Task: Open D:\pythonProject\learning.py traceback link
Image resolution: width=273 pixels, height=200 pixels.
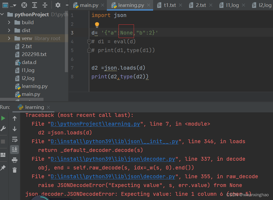Action: 95,124
